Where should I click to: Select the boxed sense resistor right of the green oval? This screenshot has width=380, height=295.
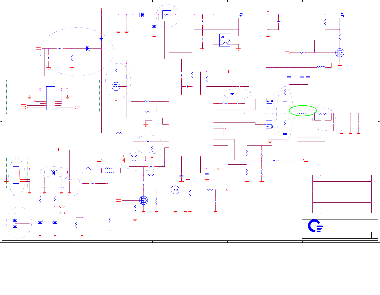coord(323,114)
